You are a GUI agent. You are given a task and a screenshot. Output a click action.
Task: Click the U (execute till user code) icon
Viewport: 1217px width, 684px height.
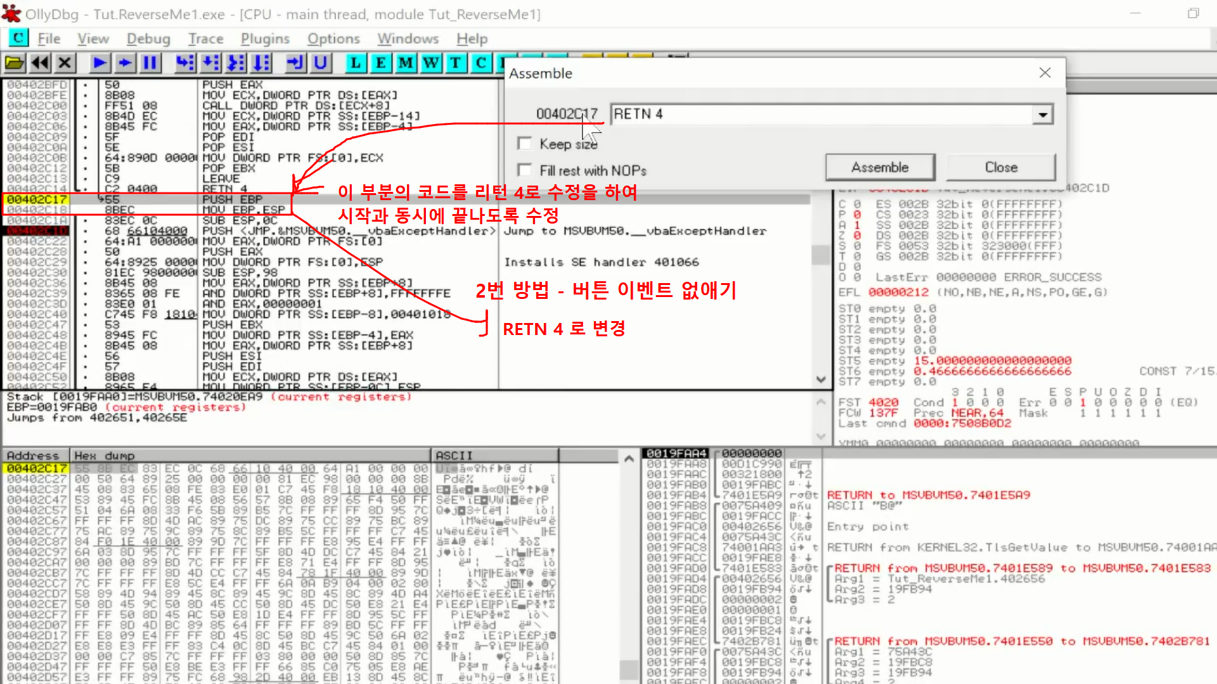coord(321,63)
